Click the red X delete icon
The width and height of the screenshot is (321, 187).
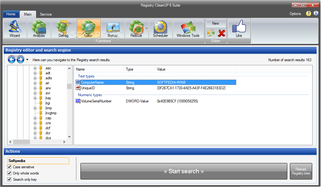tap(221, 33)
